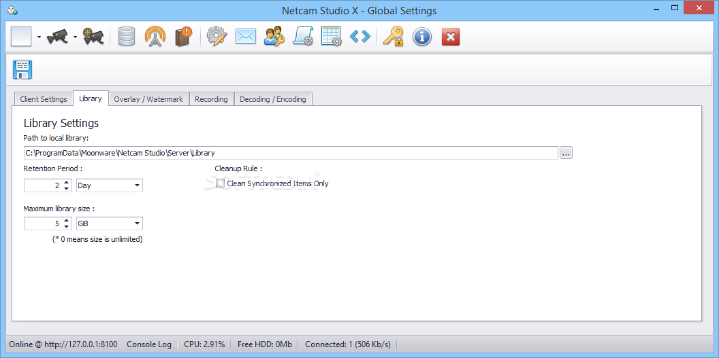This screenshot has width=719, height=358.
Task: Click the Online @ http://127.0.0.1:8100 status
Action: coord(63,344)
